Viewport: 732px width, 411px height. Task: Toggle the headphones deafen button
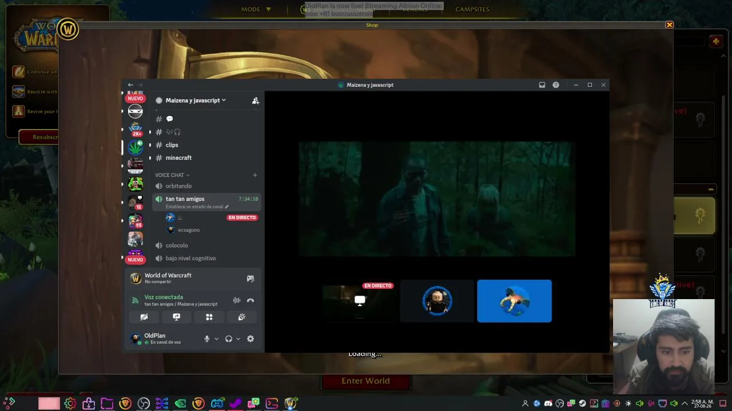point(229,339)
